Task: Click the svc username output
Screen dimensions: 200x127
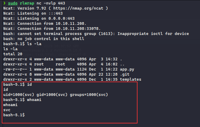Action: 7,110
